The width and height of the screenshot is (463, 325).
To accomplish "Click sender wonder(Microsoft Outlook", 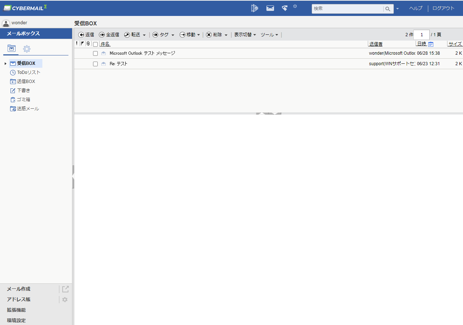I will [x=392, y=53].
